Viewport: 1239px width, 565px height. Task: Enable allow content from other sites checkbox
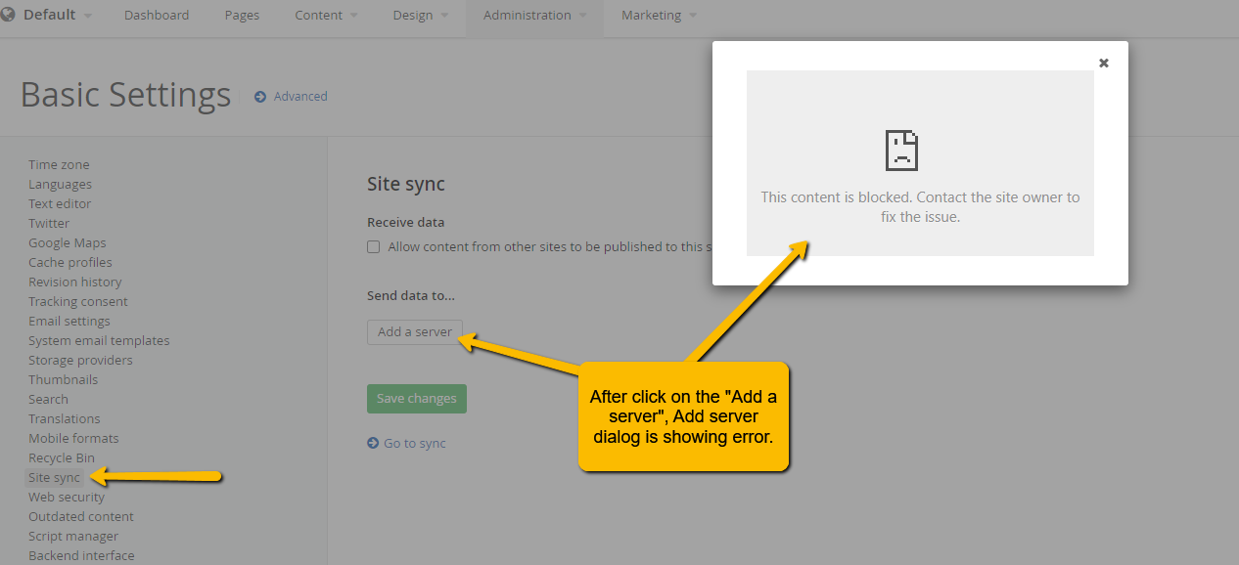(x=373, y=247)
